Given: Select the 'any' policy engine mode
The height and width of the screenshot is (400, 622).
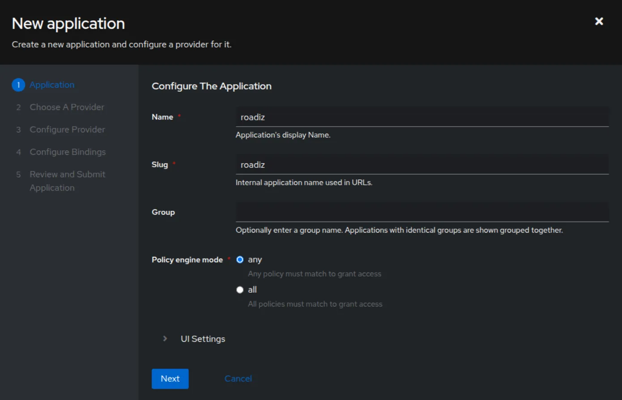Looking at the screenshot, I should 240,260.
